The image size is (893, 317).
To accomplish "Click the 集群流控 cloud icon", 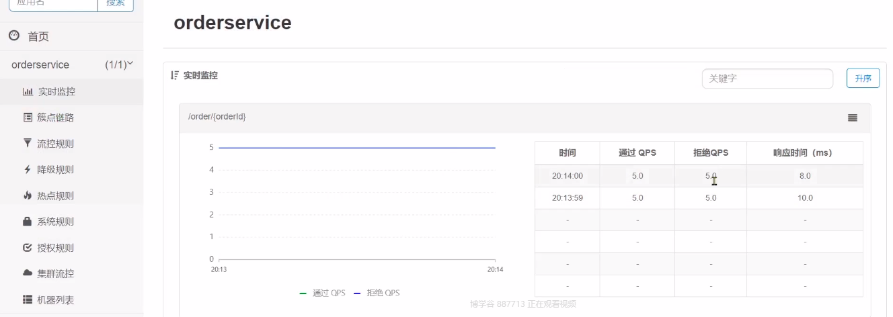I will click(28, 273).
